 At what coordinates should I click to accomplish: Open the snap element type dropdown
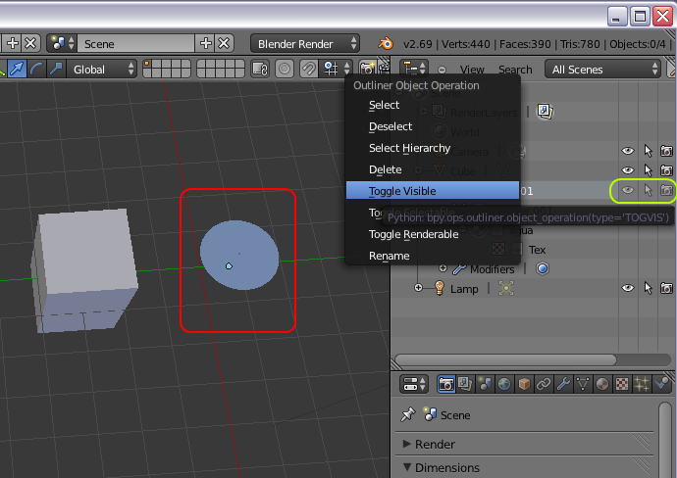point(338,69)
